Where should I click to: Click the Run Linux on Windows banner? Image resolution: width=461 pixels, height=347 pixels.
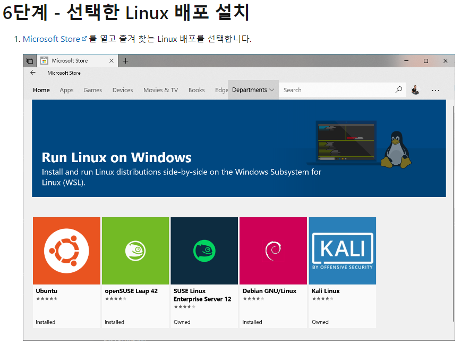tap(239, 148)
